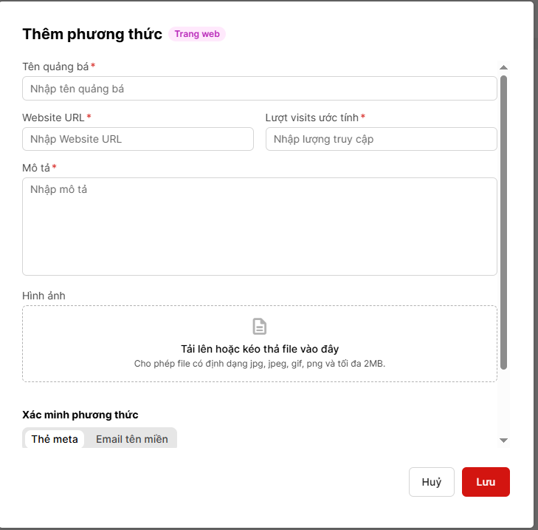Click the Lượt visits ước tính label
The image size is (538, 530).
point(311,117)
